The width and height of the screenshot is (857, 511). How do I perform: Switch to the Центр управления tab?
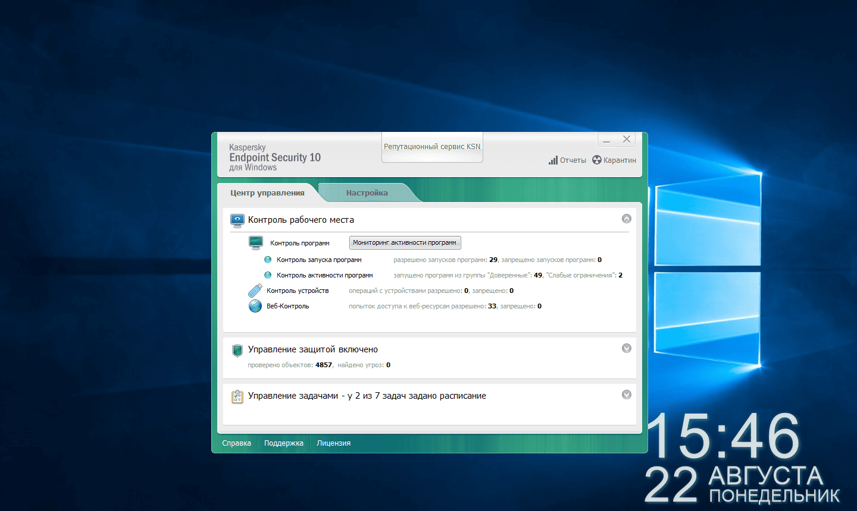tap(267, 193)
